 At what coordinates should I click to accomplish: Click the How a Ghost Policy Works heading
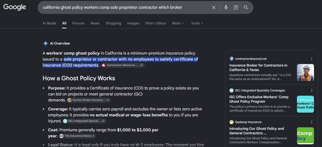tap(79, 78)
